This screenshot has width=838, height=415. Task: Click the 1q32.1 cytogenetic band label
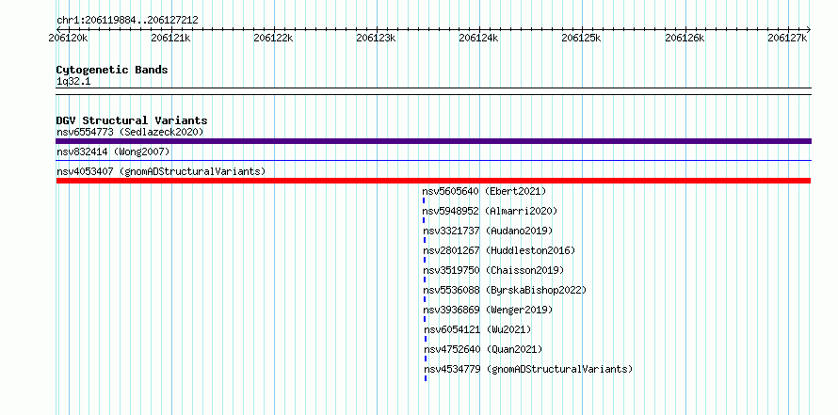coord(72,81)
